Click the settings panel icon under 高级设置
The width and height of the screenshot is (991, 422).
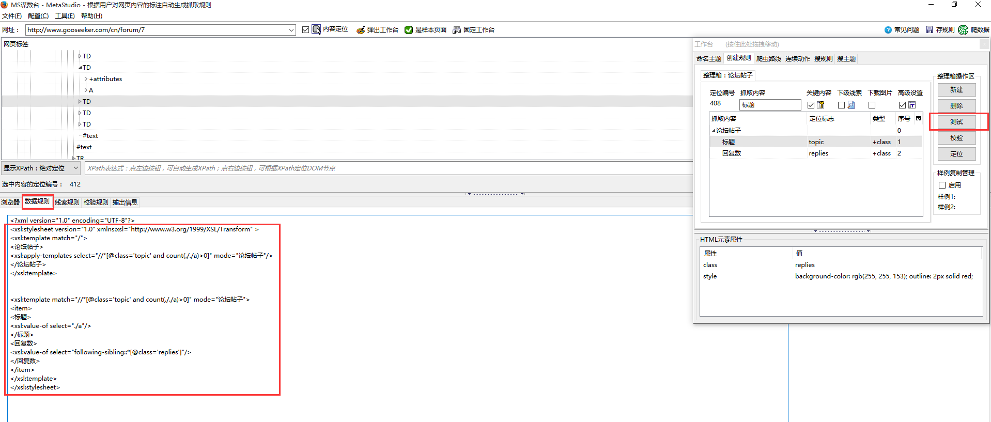pyautogui.click(x=912, y=105)
